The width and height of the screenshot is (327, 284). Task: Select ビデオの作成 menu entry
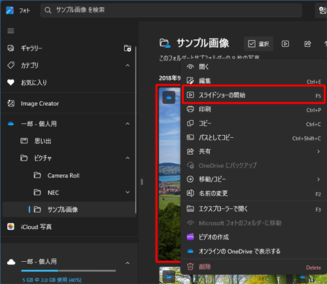(x=253, y=237)
